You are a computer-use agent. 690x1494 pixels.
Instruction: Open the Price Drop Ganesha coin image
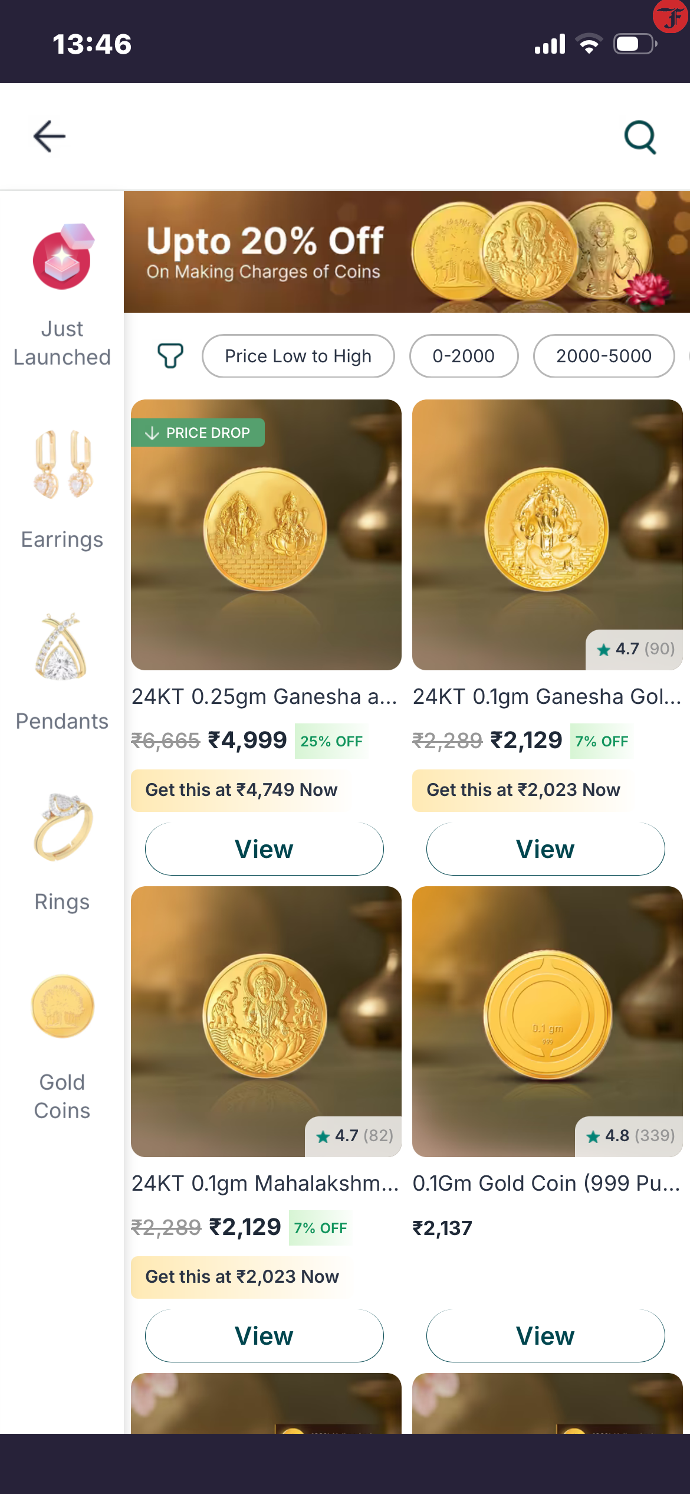(266, 535)
